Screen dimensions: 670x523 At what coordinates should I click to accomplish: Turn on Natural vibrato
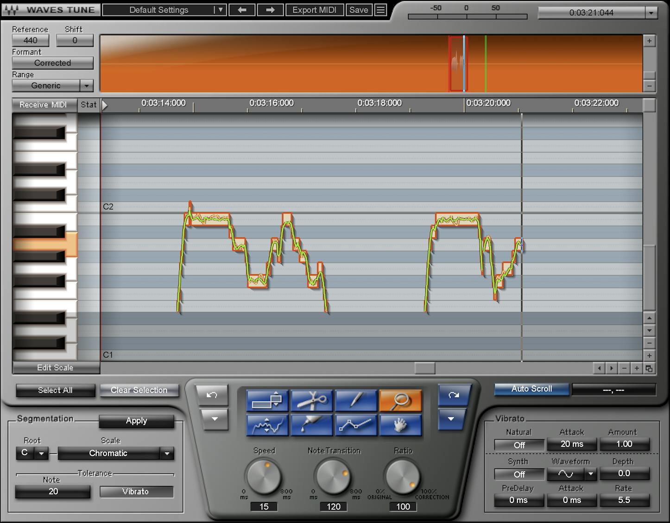(x=518, y=444)
